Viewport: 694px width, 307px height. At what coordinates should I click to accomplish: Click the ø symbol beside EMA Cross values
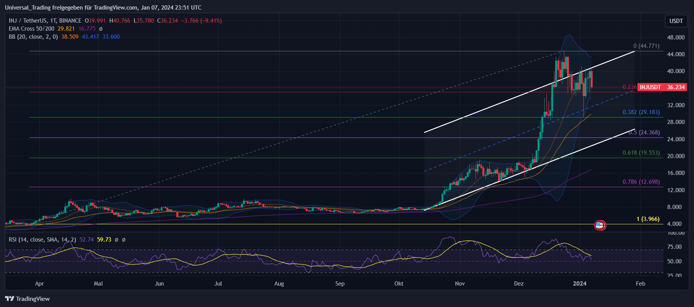[x=101, y=29]
